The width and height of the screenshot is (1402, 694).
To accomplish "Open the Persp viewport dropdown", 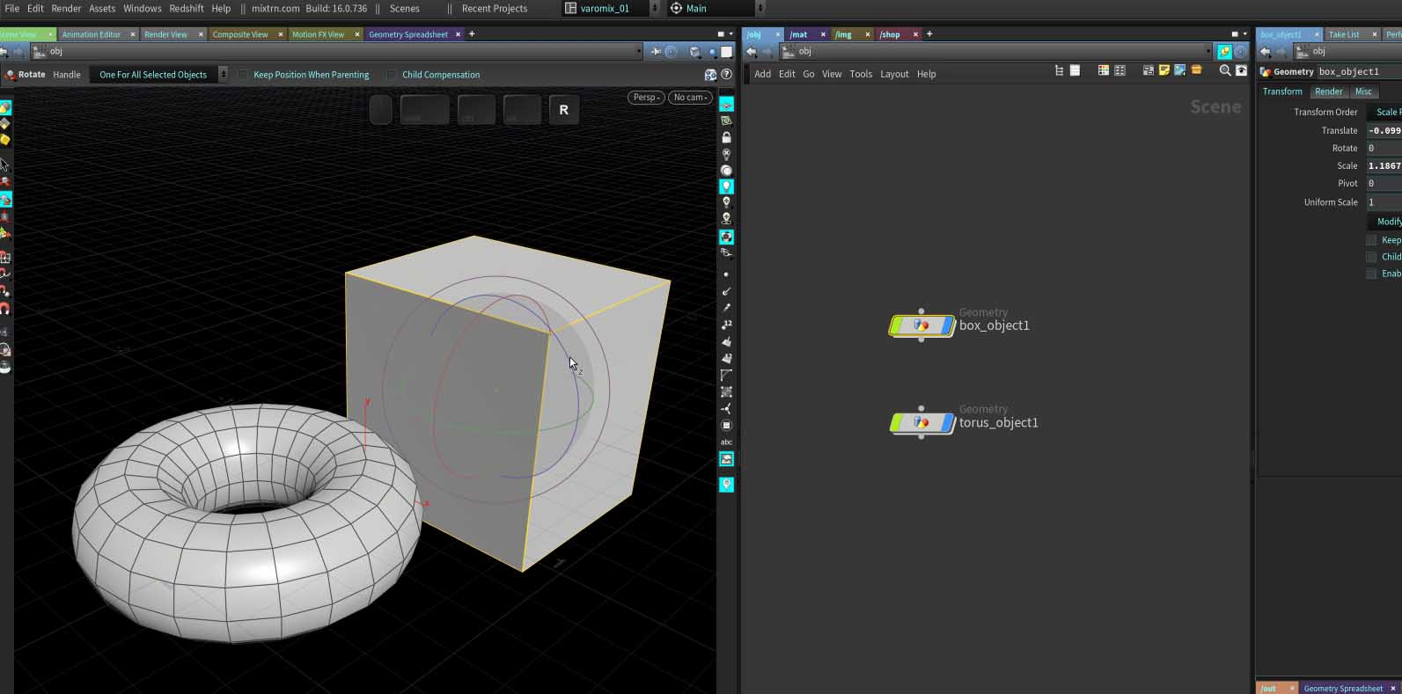I will click(645, 97).
